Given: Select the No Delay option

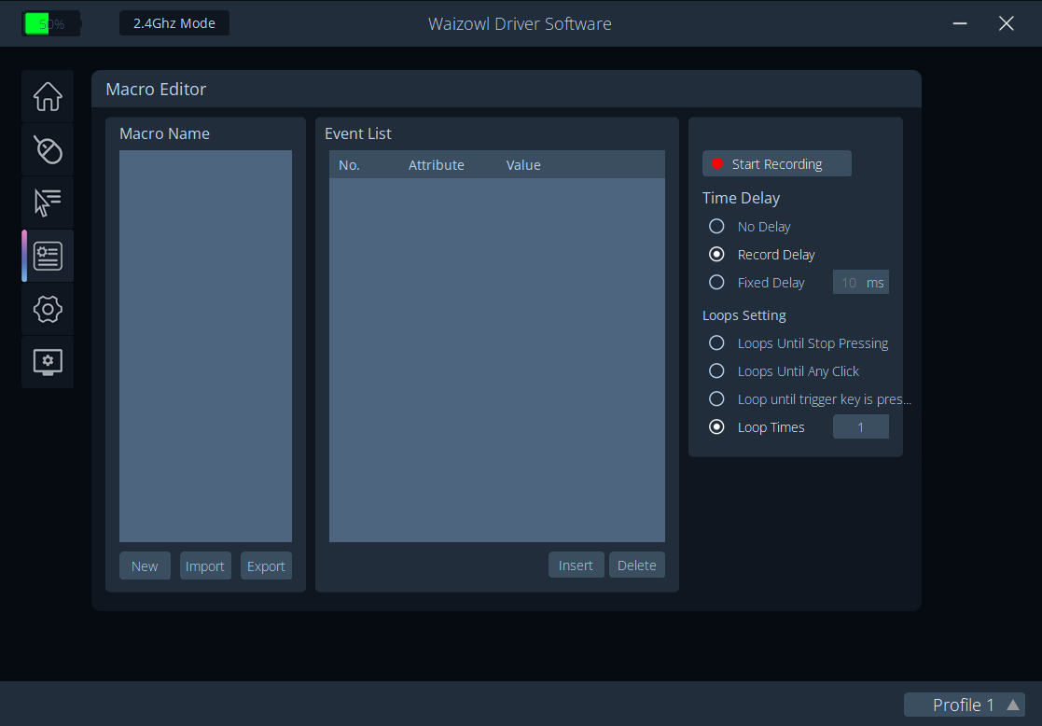Looking at the screenshot, I should point(750,227).
